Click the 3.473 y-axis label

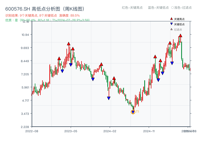pyautogui.click(x=25, y=114)
